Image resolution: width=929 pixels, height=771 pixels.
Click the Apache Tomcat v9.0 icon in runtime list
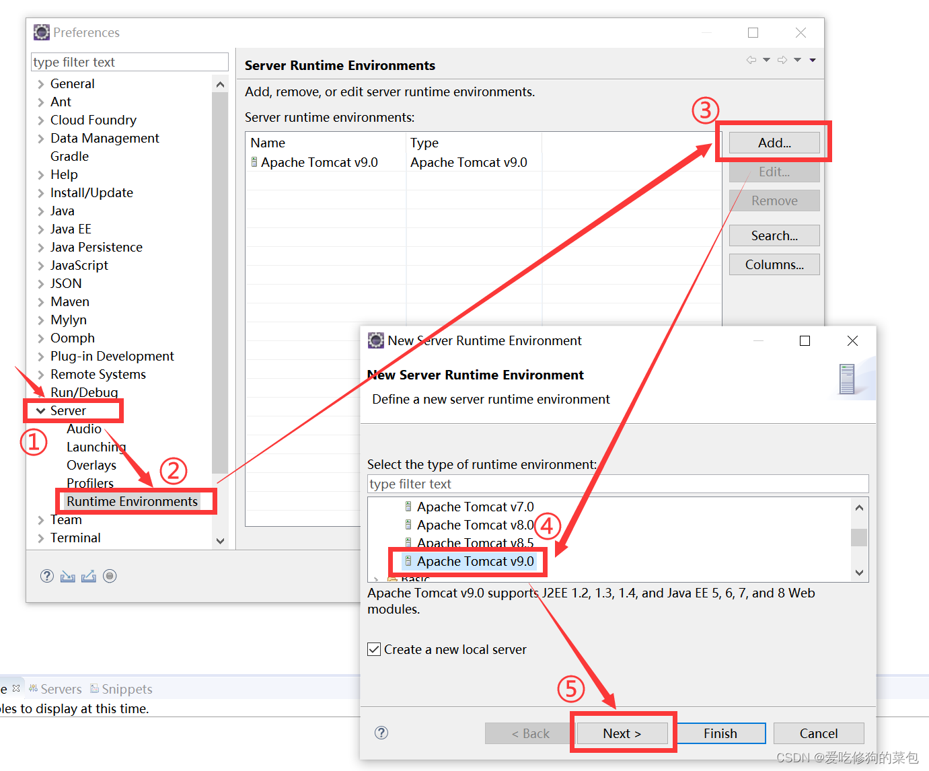(x=408, y=561)
